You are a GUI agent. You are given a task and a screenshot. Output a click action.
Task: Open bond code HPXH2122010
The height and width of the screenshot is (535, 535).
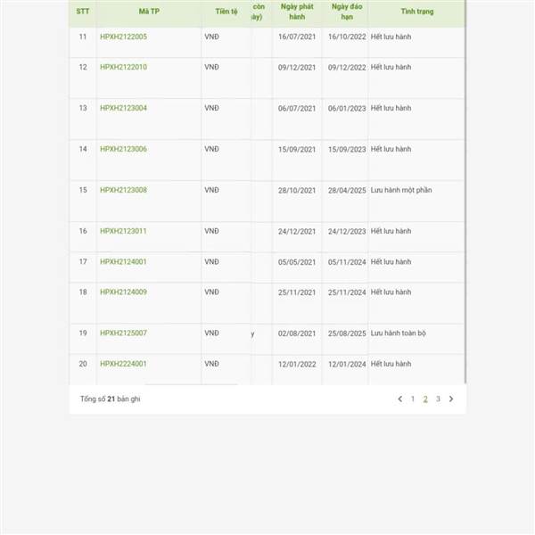point(124,67)
